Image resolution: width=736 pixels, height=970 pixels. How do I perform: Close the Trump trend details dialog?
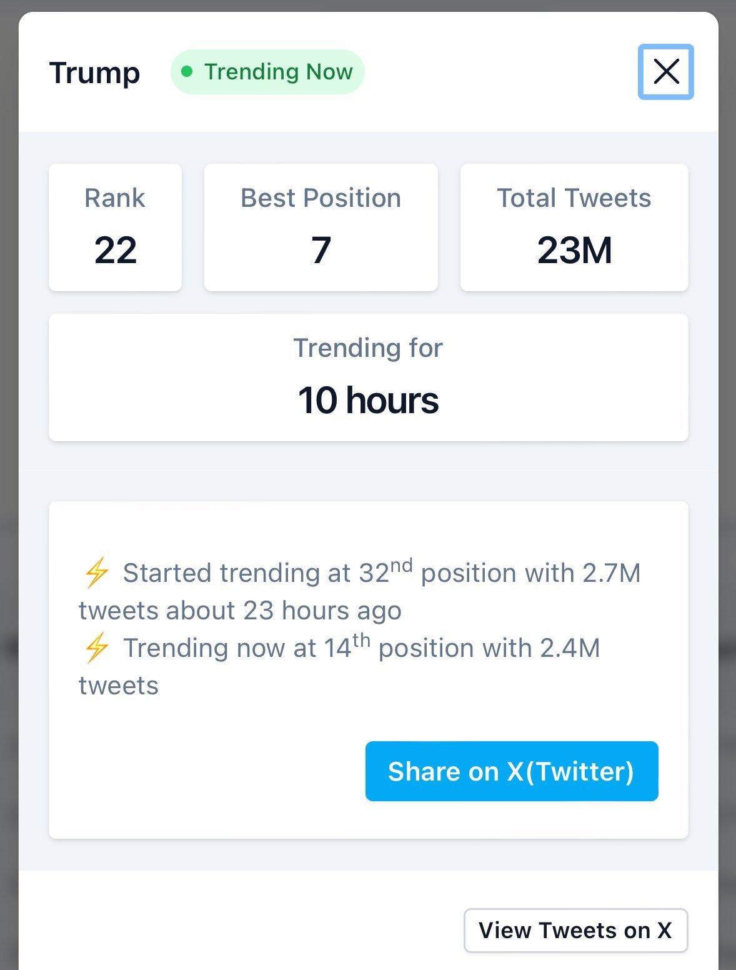(665, 72)
